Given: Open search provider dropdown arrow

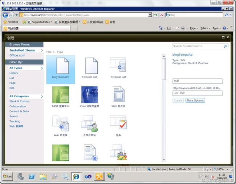Looking at the screenshot, I should tap(230, 15).
